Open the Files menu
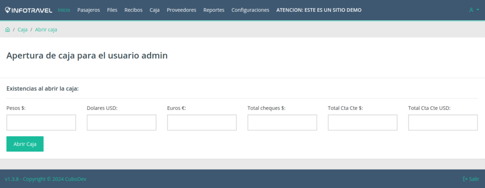This screenshot has height=188, width=485. [112, 10]
